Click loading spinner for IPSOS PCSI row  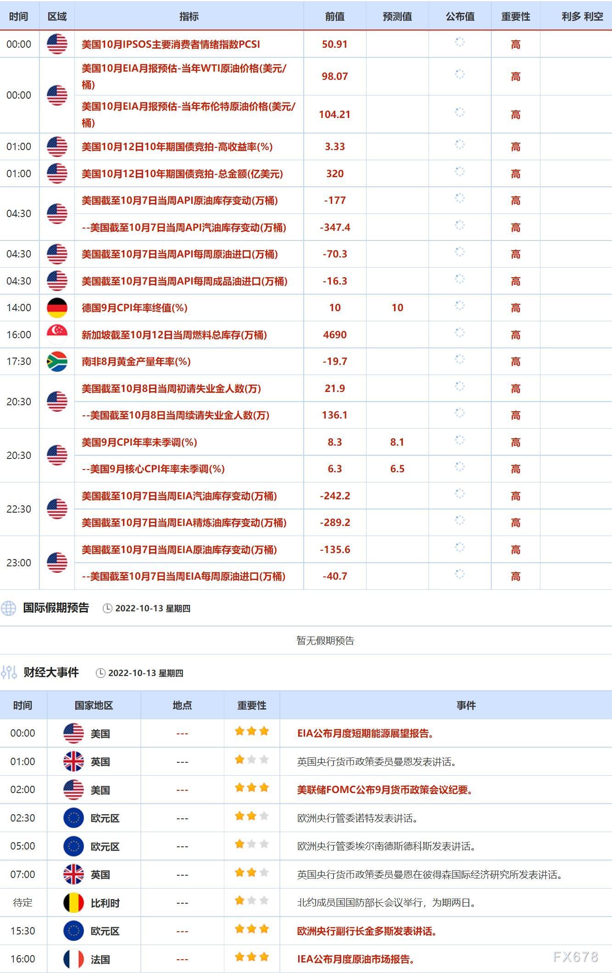pyautogui.click(x=460, y=42)
